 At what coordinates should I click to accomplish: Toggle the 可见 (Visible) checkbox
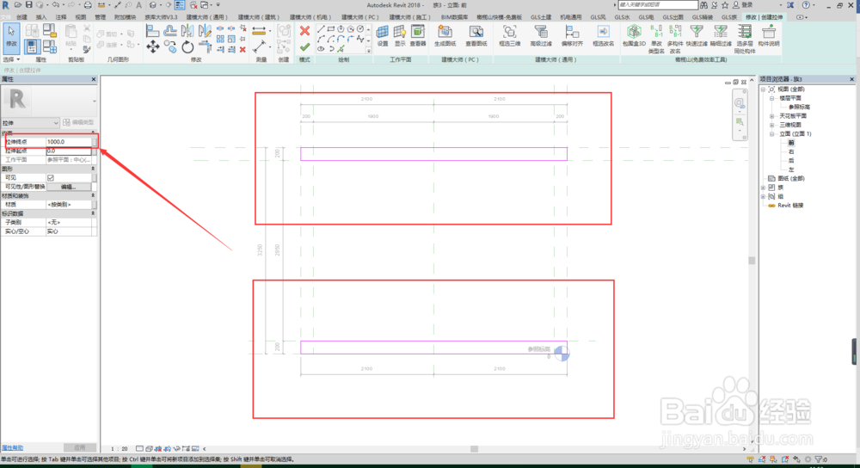[x=51, y=178]
